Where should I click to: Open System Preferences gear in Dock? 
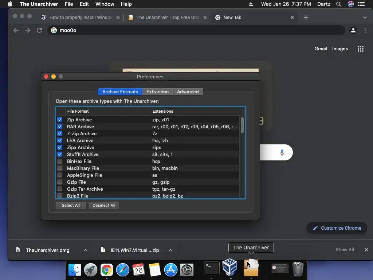(187, 270)
